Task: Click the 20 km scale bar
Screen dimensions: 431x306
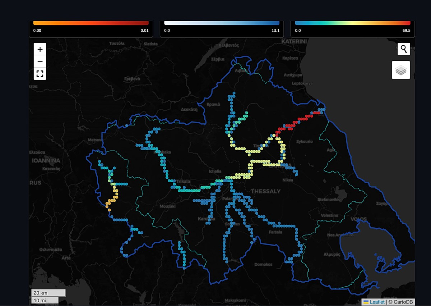Action: pyautogui.click(x=48, y=293)
